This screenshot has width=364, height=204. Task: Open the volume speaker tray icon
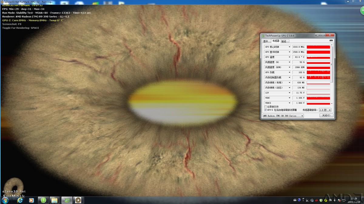coord(335,200)
